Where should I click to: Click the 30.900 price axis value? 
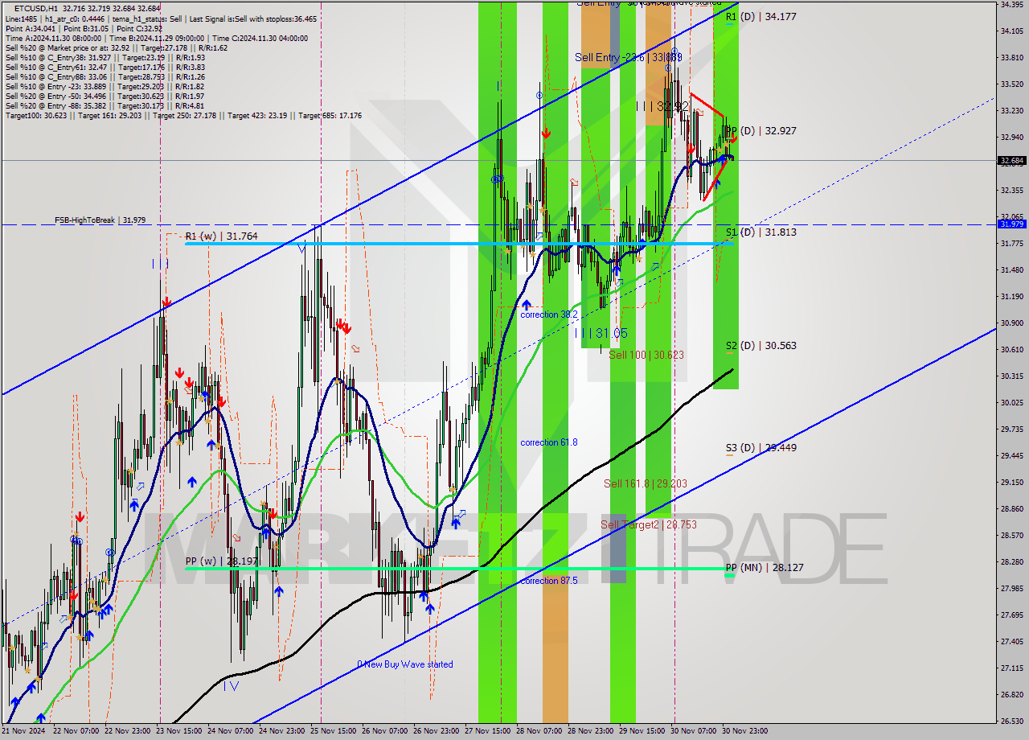[1011, 323]
